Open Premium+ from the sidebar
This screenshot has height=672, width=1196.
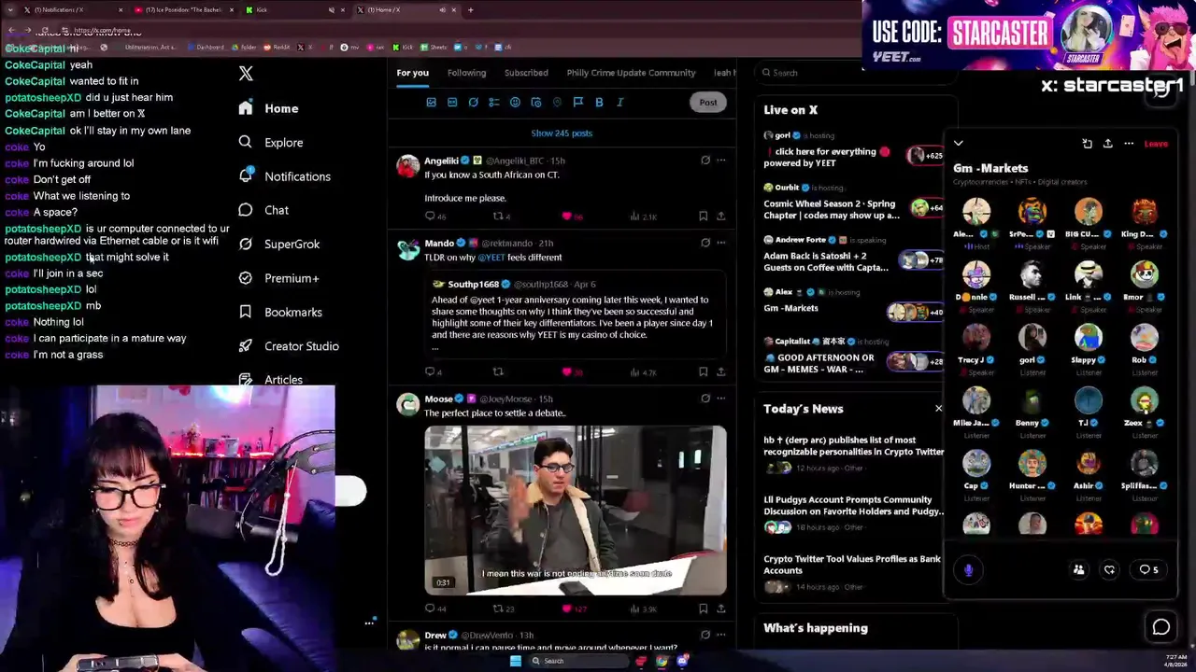[278, 278]
